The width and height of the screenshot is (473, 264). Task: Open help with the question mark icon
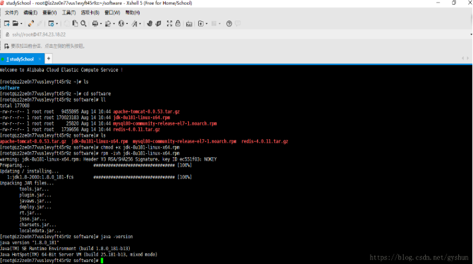229,23
